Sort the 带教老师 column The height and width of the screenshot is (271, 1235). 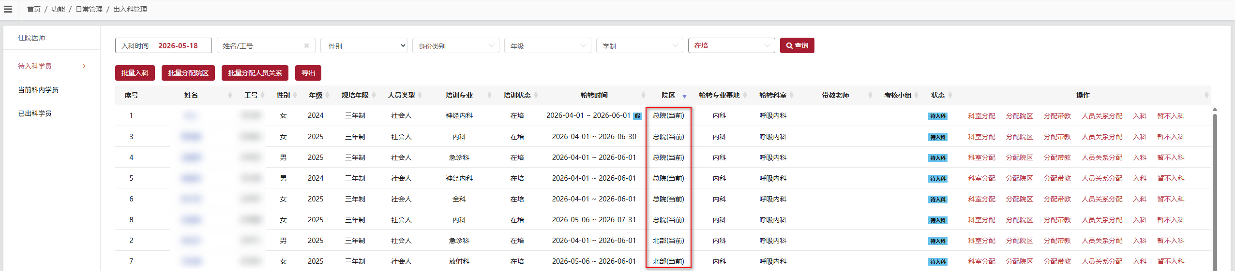(x=870, y=95)
